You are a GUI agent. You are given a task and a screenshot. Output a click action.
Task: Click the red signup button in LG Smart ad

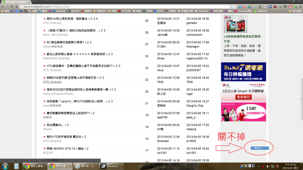[x=243, y=97]
